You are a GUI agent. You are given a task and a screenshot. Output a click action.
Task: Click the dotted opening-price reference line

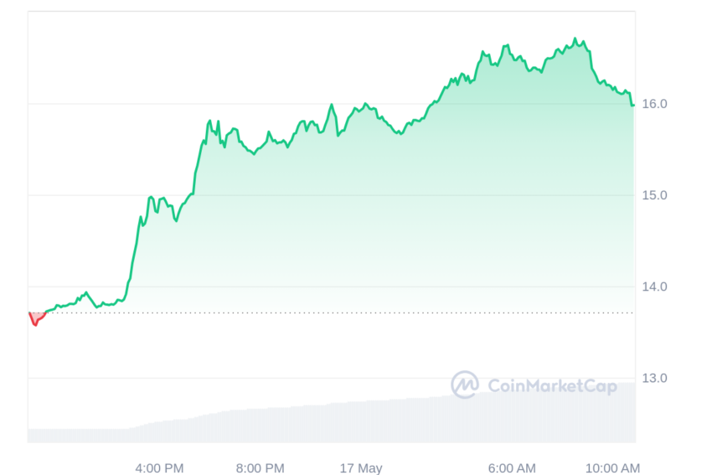click(331, 312)
